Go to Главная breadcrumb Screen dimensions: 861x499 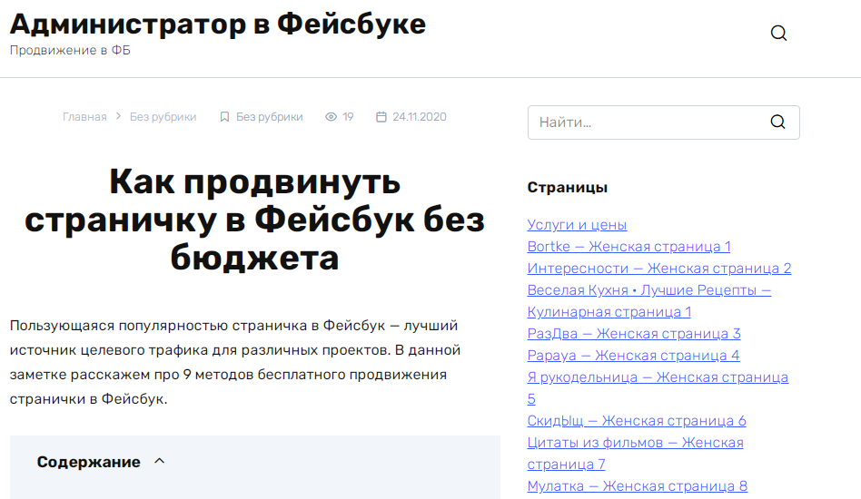coord(84,117)
